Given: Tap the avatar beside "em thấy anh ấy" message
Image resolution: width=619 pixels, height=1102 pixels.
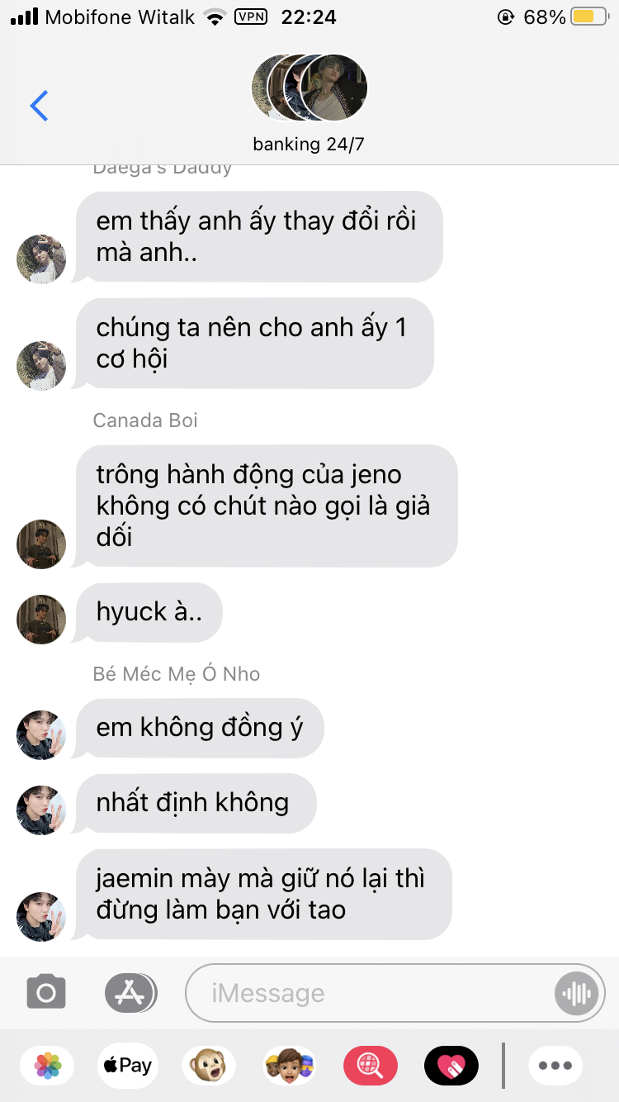Looking at the screenshot, I should coord(41,259).
